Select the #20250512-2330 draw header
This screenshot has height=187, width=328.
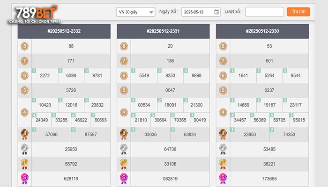click(x=262, y=31)
